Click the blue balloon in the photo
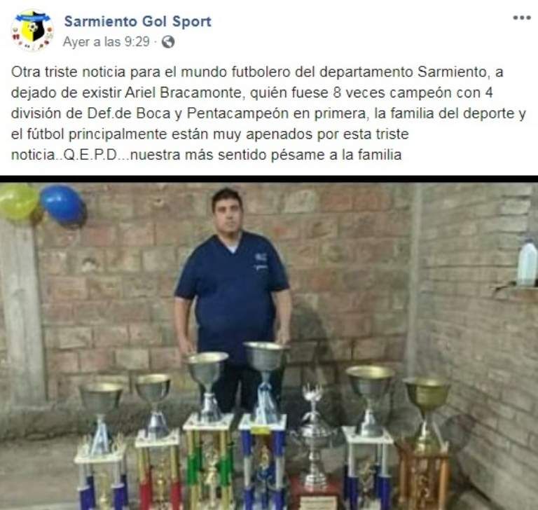Viewport: 538px width, 510px height. (x=63, y=205)
